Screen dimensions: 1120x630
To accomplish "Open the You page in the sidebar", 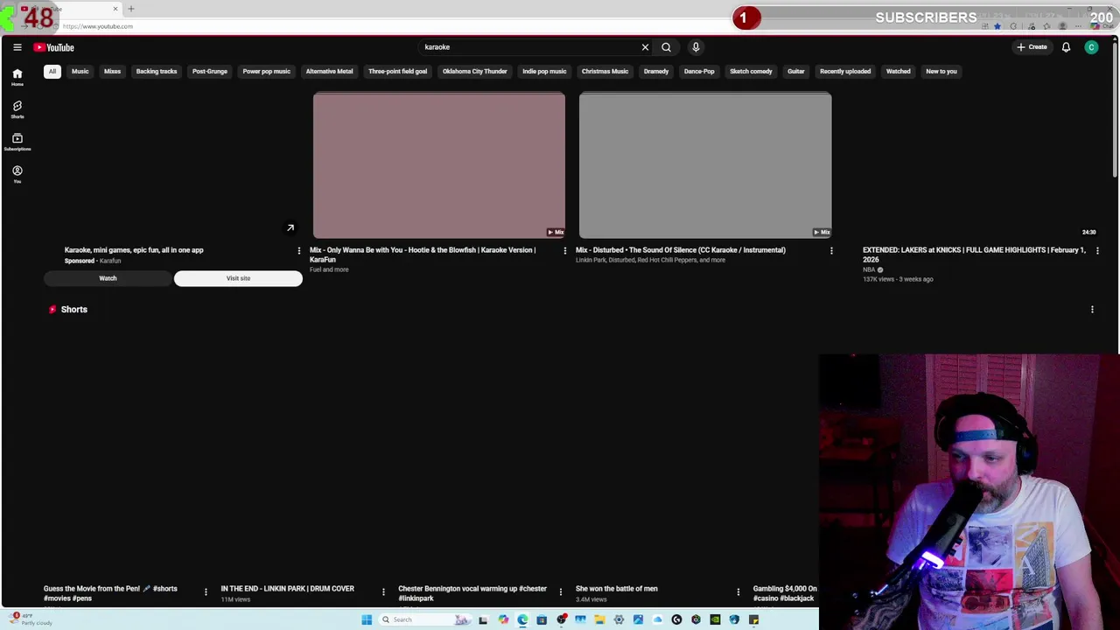I will (x=17, y=174).
